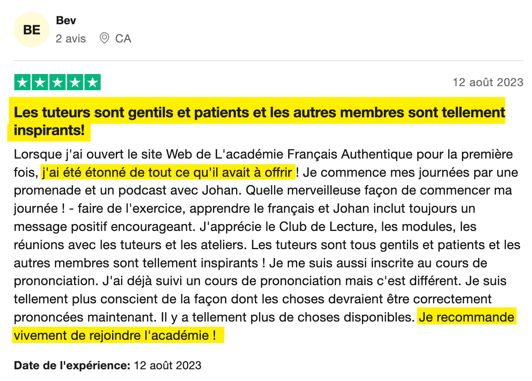Click the review date at top right
This screenshot has width=532, height=381.
tap(488, 83)
